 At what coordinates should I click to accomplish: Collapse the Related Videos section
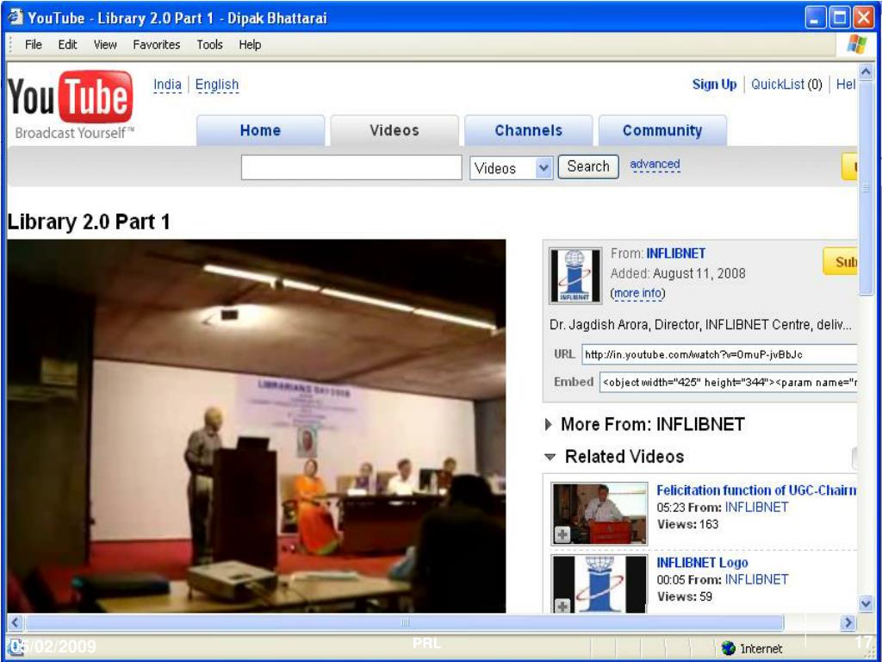pos(550,457)
